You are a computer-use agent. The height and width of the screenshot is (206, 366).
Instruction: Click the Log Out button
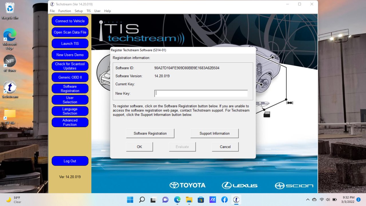(x=70, y=161)
